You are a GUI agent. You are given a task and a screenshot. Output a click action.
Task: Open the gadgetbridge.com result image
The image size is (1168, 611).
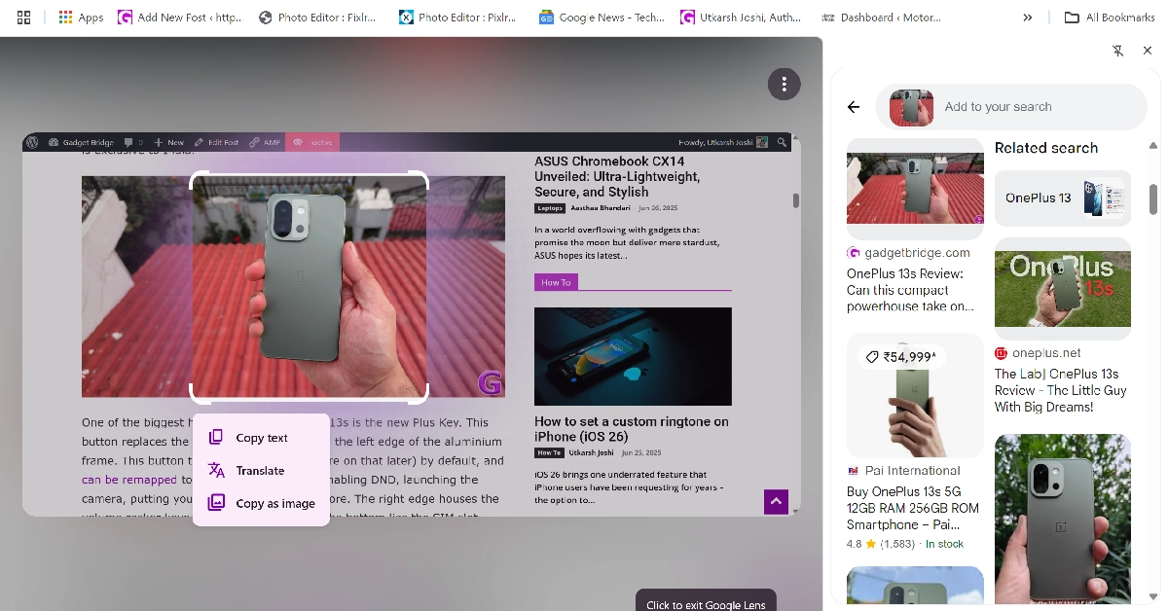tap(915, 189)
